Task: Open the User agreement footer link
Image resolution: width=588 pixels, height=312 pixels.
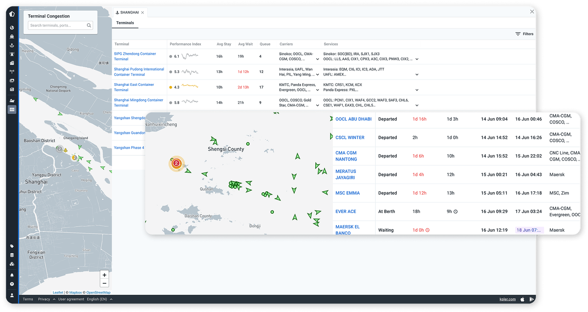Action: tap(71, 299)
